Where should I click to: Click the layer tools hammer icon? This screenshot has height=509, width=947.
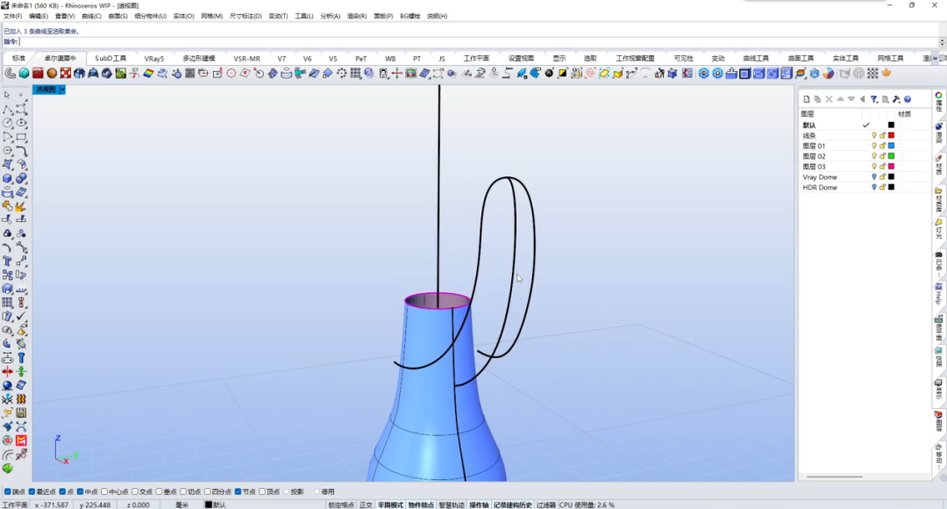pyautogui.click(x=896, y=99)
